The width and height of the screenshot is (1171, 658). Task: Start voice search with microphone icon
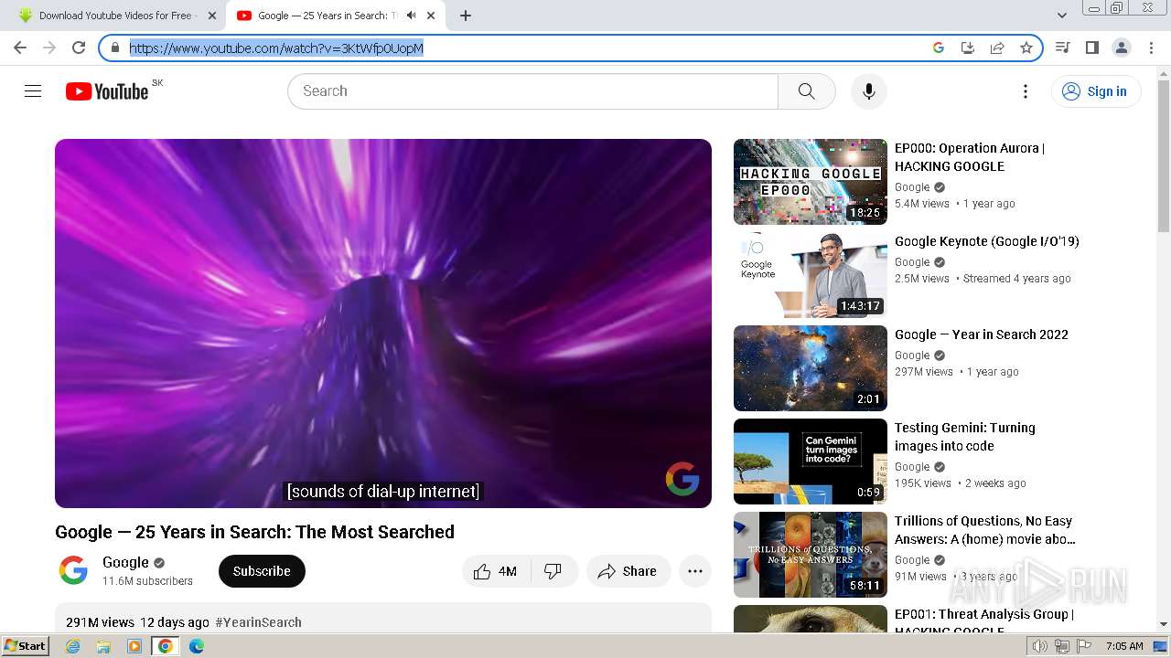click(x=869, y=91)
